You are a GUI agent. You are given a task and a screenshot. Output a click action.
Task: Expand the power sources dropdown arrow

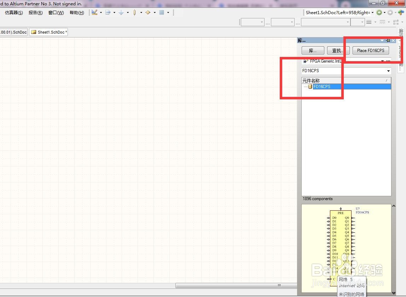[128, 12]
